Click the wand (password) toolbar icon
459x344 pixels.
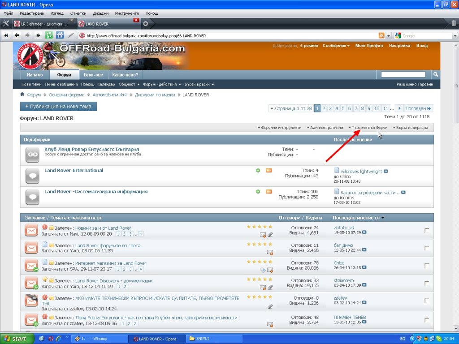pos(71,35)
